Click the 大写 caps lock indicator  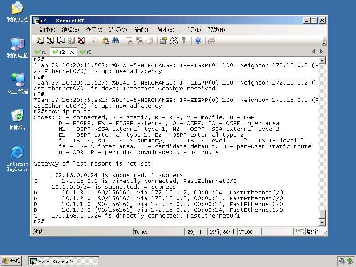[x=299, y=232]
